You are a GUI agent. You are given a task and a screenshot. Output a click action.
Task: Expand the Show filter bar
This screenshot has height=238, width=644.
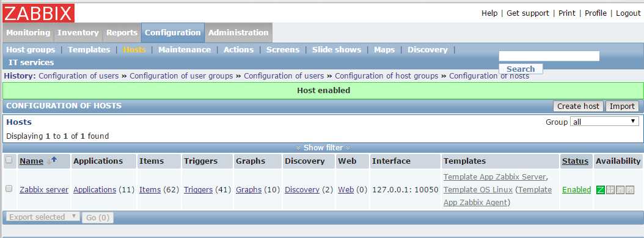pos(323,148)
